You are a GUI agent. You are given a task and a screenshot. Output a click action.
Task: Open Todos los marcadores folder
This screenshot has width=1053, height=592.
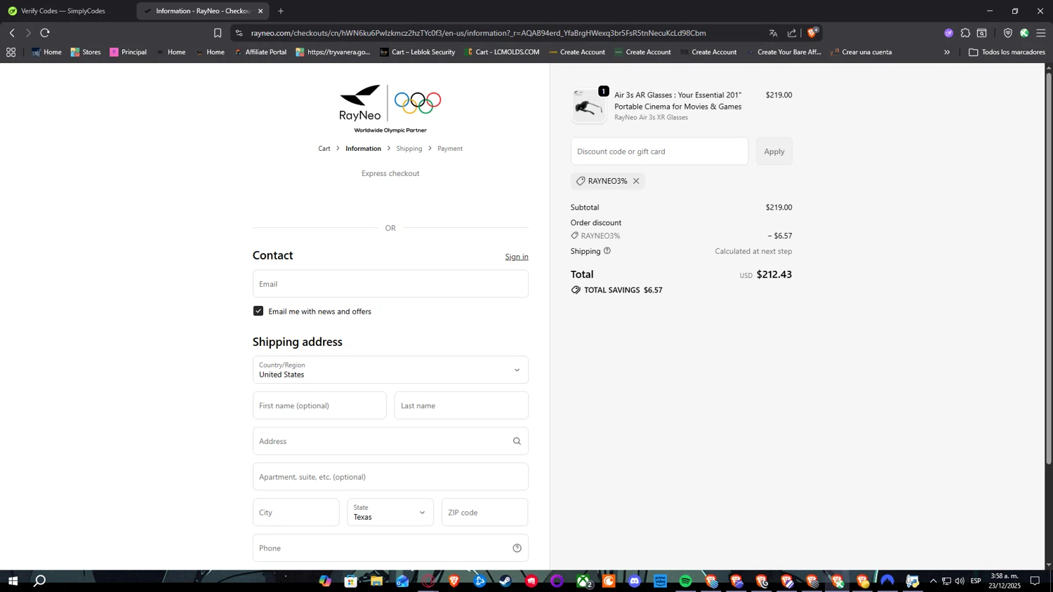coord(1007,52)
